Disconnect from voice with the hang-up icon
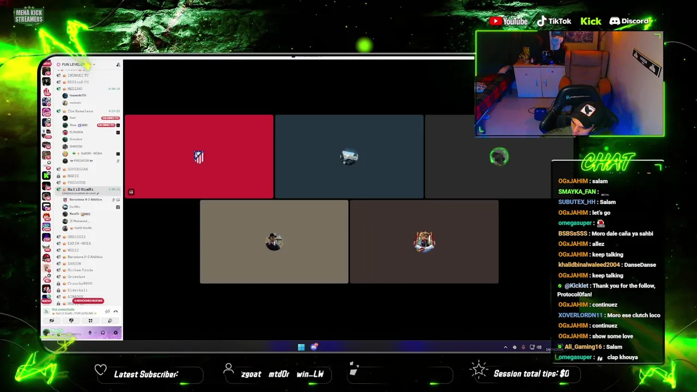Image resolution: width=697 pixels, height=392 pixels. tap(115, 311)
